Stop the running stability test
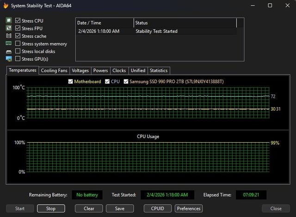This screenshot has width=296, height=217. click(x=51, y=208)
